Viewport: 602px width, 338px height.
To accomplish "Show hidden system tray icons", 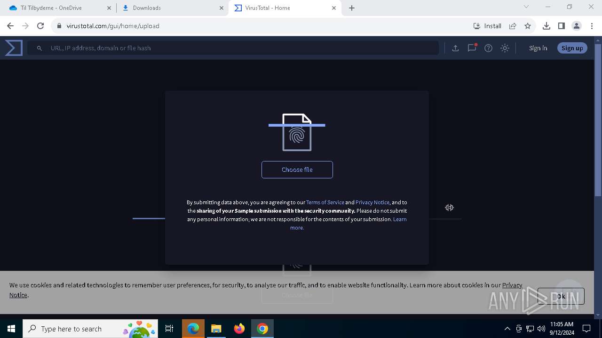I will (507, 329).
